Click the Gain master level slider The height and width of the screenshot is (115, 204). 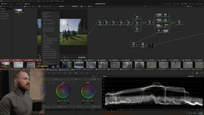point(63,103)
